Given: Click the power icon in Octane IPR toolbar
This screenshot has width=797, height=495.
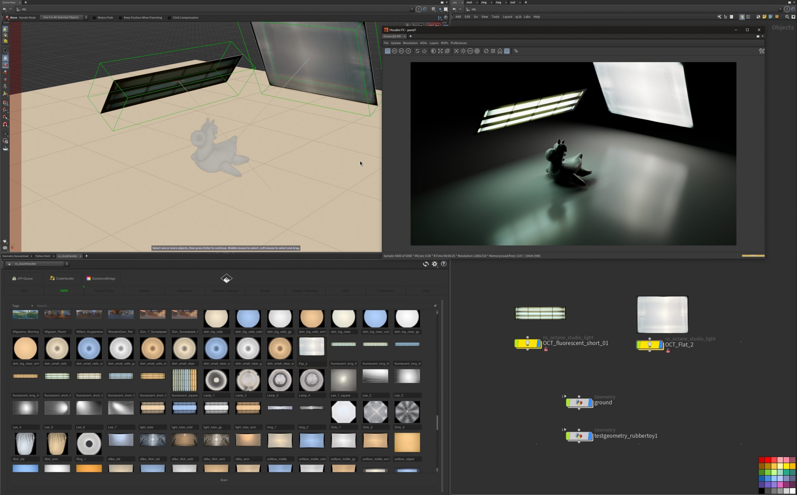Looking at the screenshot, I should point(424,51).
